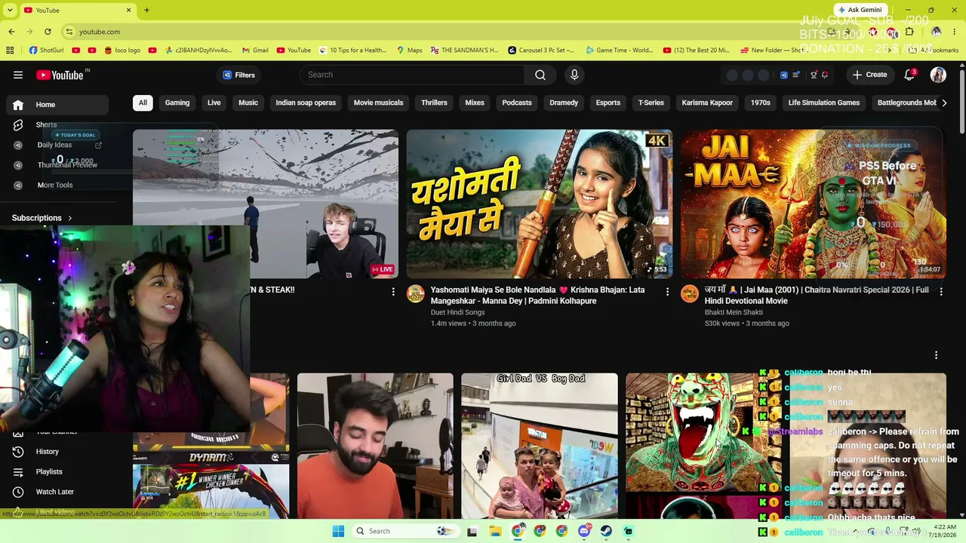
Task: Open the Bhakti Mein Shakti channel link
Action: click(x=734, y=312)
